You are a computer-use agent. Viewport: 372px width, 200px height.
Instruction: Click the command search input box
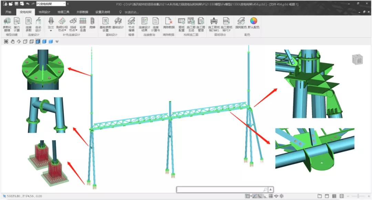click(220, 189)
